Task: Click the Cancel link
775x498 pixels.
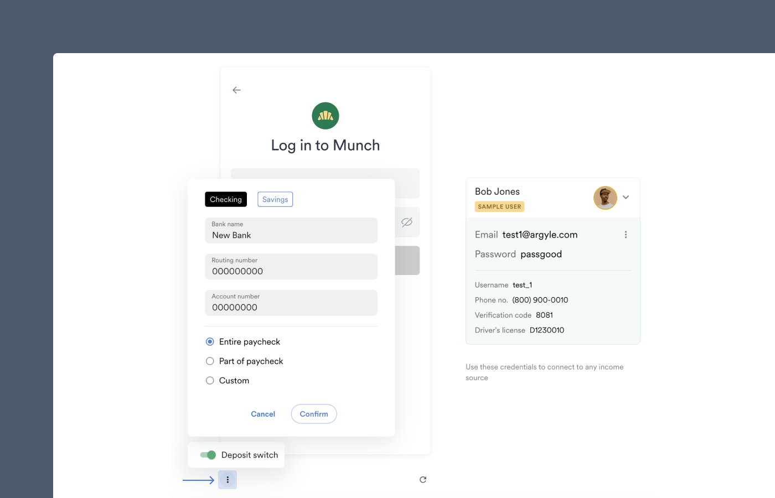Action: pyautogui.click(x=263, y=414)
